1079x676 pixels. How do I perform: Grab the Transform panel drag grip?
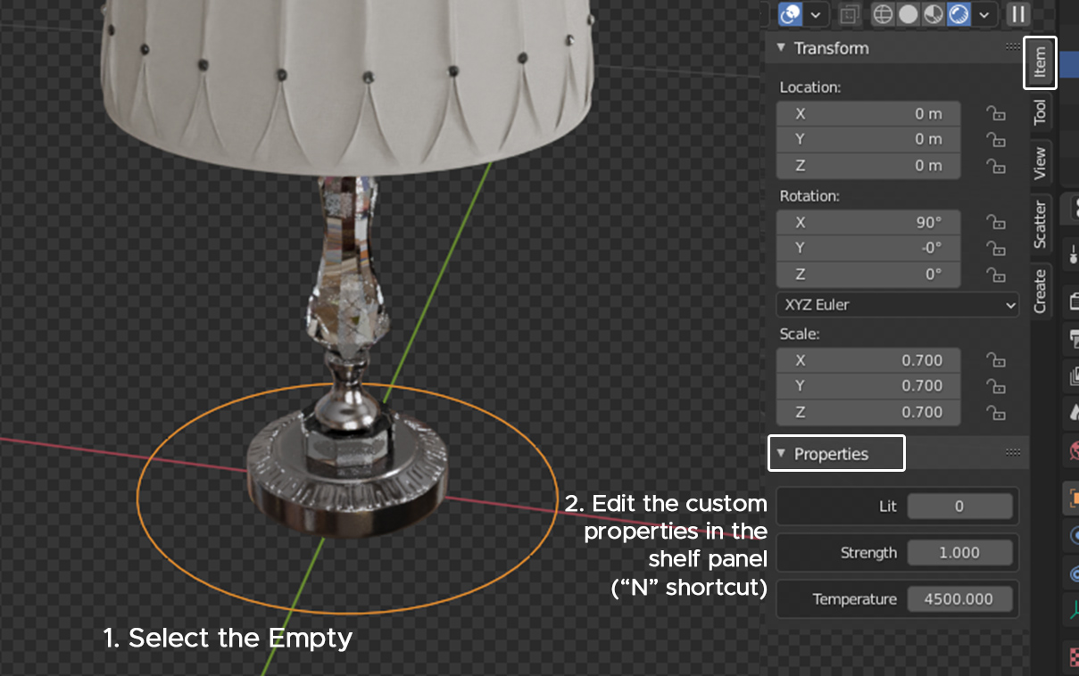pyautogui.click(x=1013, y=47)
